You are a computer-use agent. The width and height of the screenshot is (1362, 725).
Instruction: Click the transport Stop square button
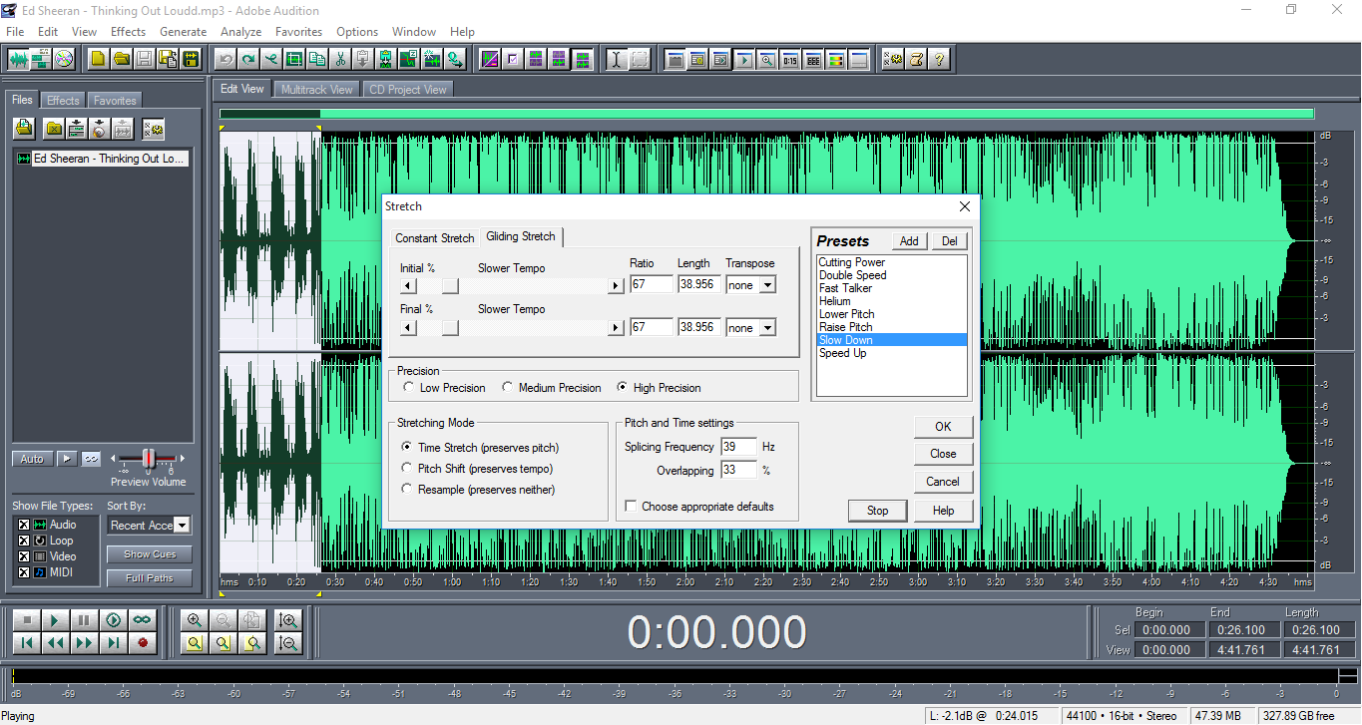click(x=27, y=620)
